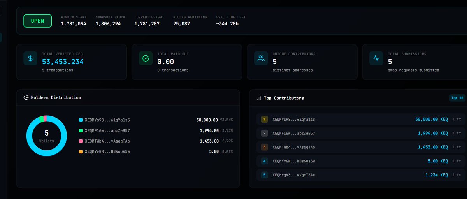This screenshot has width=467, height=199.
Task: Click the Blocks Remaining value 25,087
Action: (181, 24)
